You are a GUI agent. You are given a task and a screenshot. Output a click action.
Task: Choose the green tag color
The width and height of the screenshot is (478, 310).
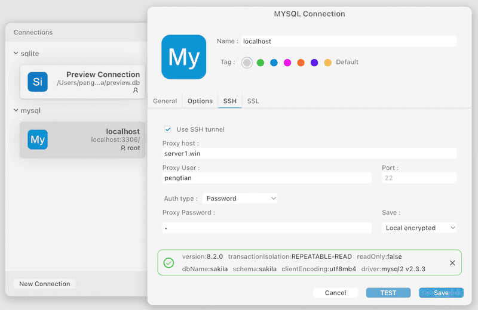tap(261, 63)
